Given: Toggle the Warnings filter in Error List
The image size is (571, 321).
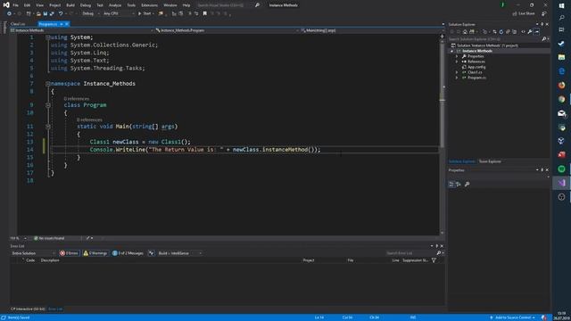Looking at the screenshot, I should 95,253.
